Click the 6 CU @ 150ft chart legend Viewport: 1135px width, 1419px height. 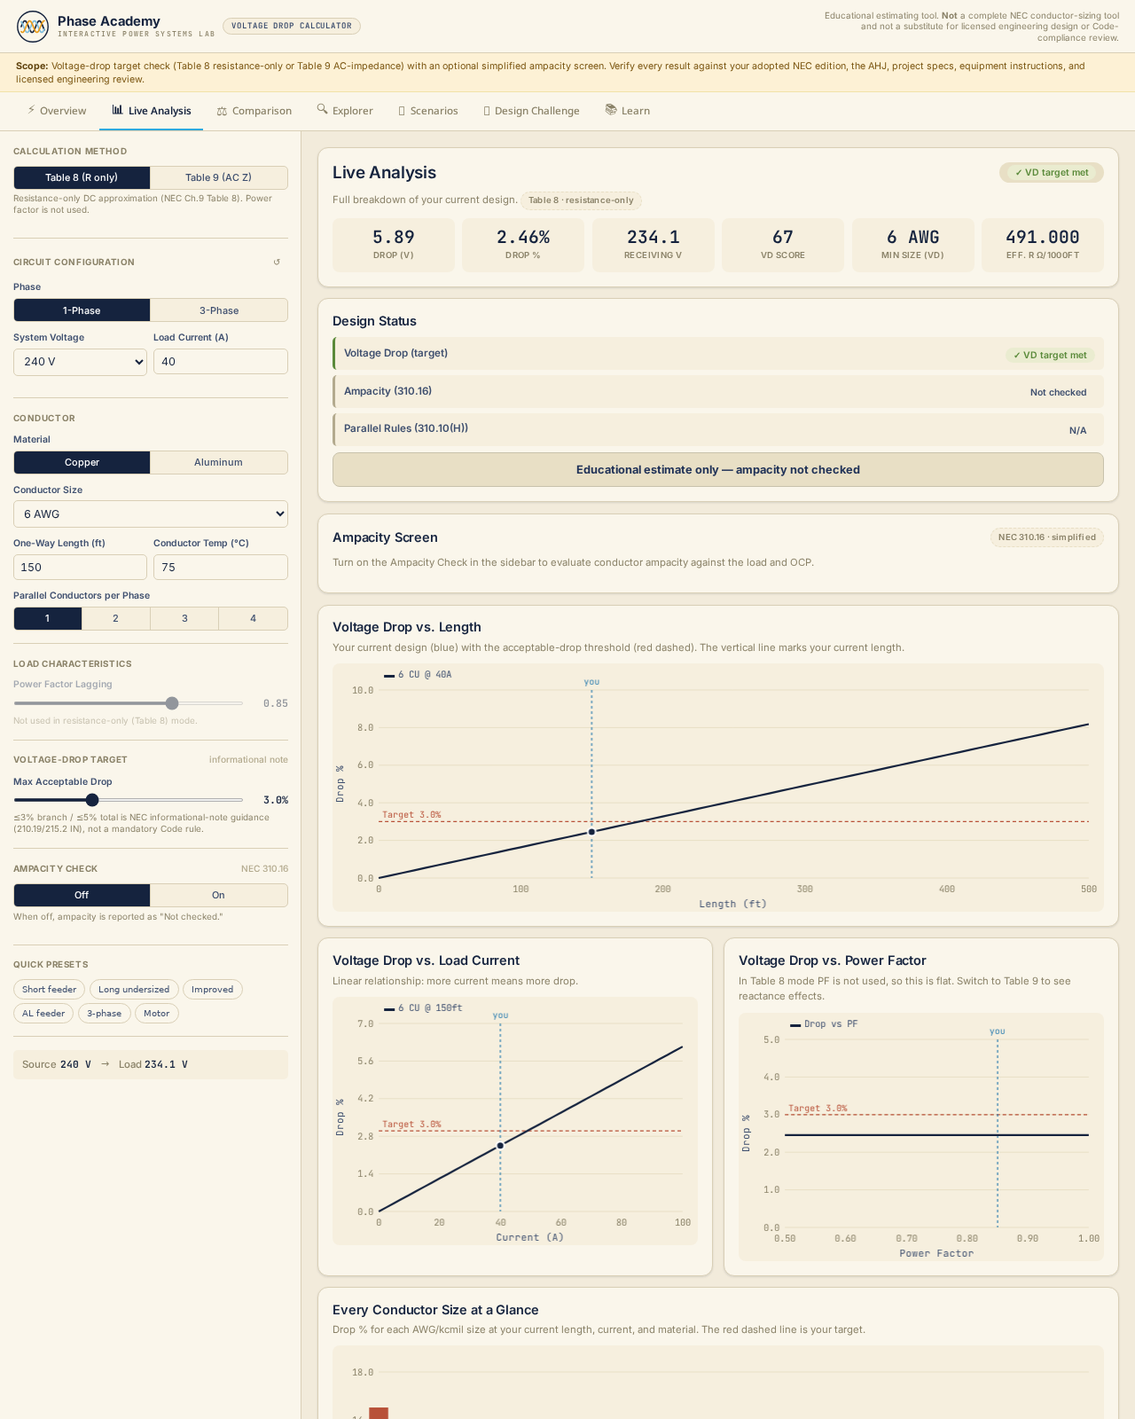pos(423,1008)
